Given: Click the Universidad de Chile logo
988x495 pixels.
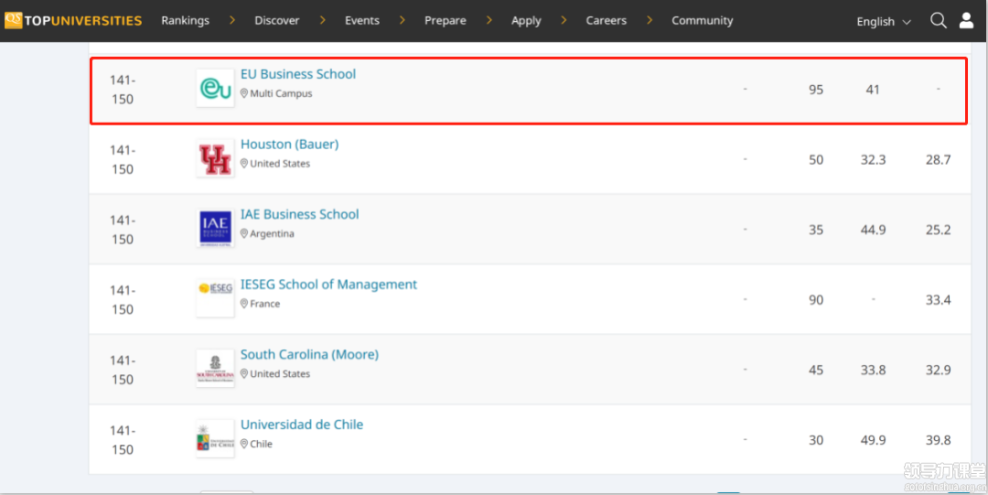Looking at the screenshot, I should [x=216, y=438].
